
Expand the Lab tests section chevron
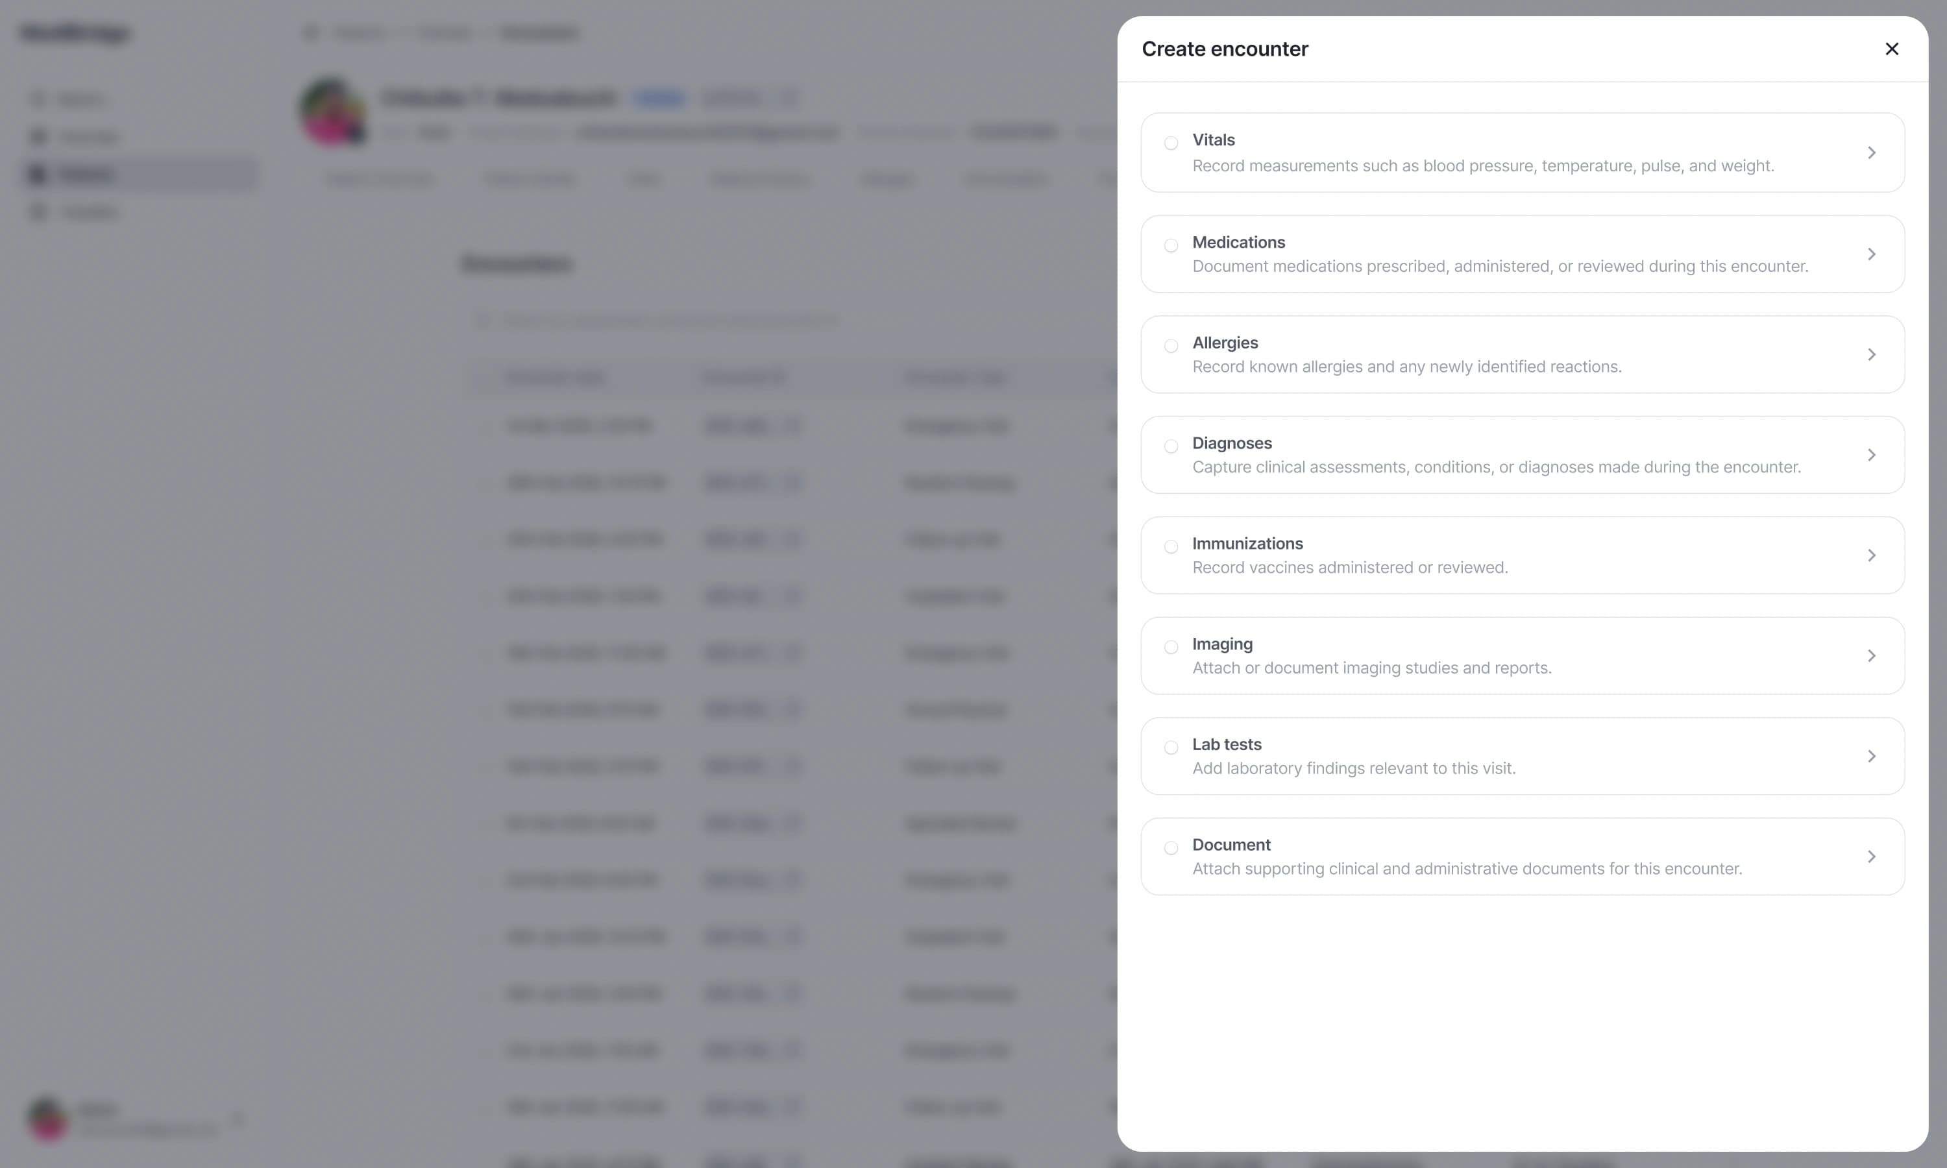click(1872, 757)
